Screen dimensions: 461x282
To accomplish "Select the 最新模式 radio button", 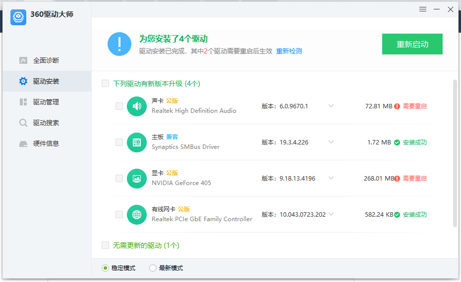I will [x=153, y=268].
